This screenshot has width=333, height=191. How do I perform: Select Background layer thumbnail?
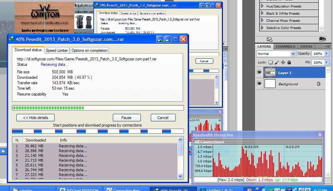[x=270, y=84]
